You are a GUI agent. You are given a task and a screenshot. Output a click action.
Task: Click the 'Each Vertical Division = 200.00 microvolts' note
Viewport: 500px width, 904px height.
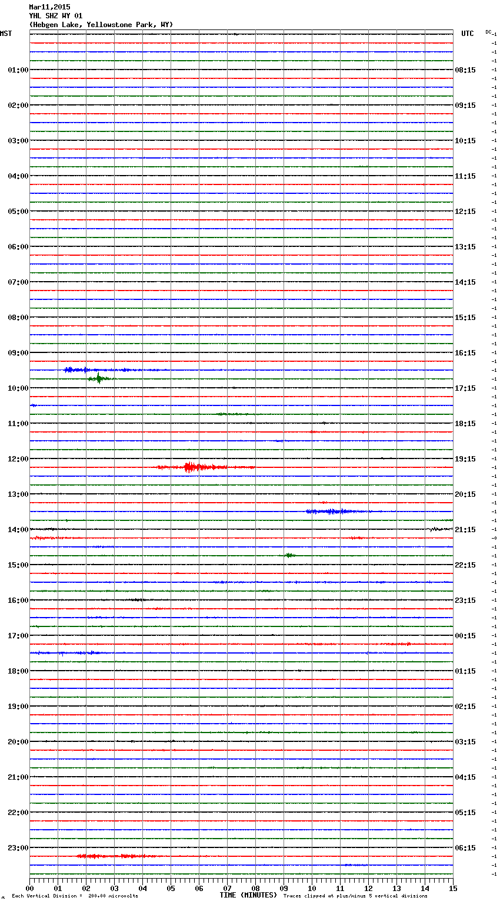[75, 896]
